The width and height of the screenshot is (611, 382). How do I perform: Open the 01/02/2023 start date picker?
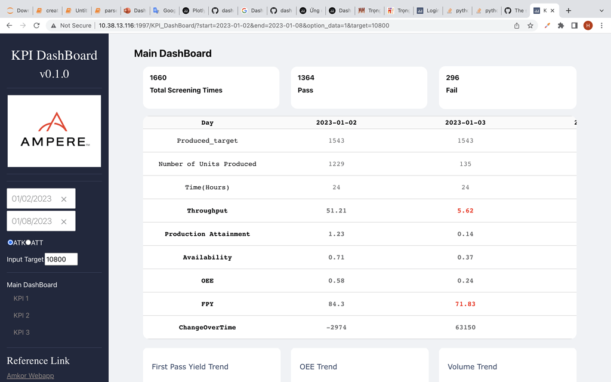click(x=32, y=199)
